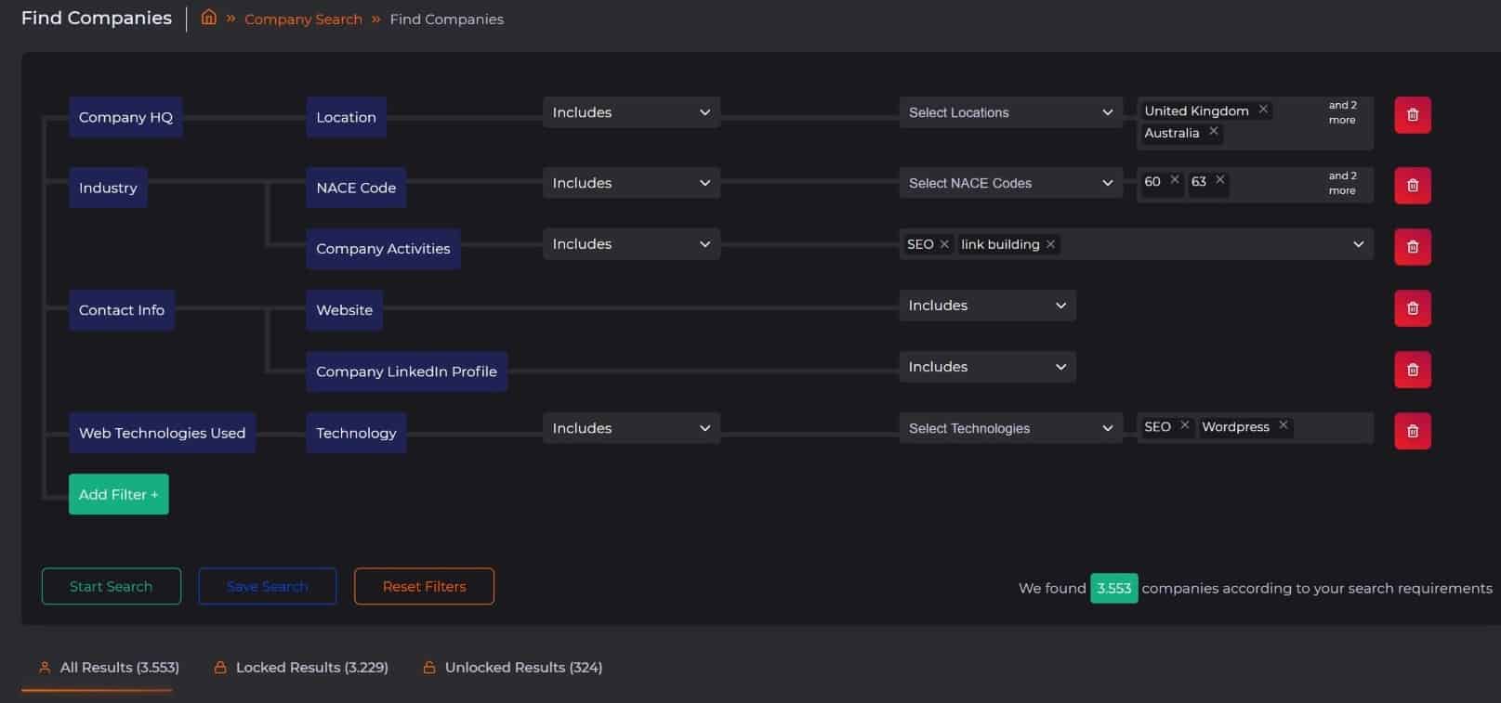Remove the link building activity tag
This screenshot has width=1501, height=703.
1050,244
